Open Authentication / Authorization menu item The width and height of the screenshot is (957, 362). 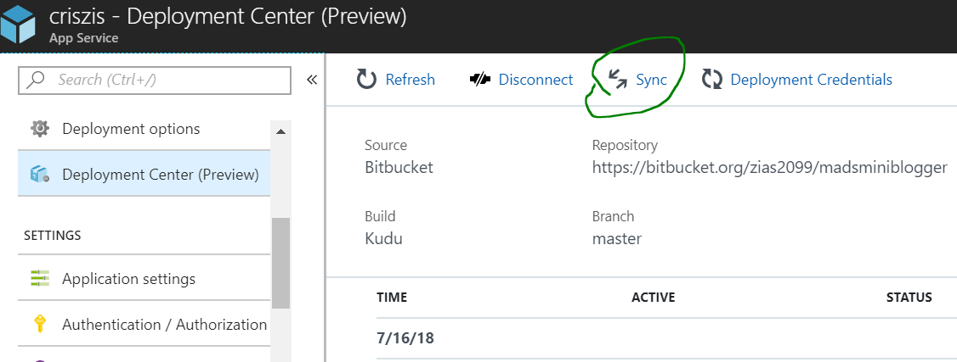tap(164, 325)
